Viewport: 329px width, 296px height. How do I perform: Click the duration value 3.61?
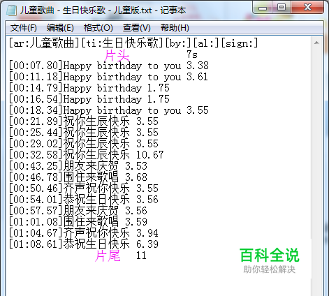pos(198,77)
